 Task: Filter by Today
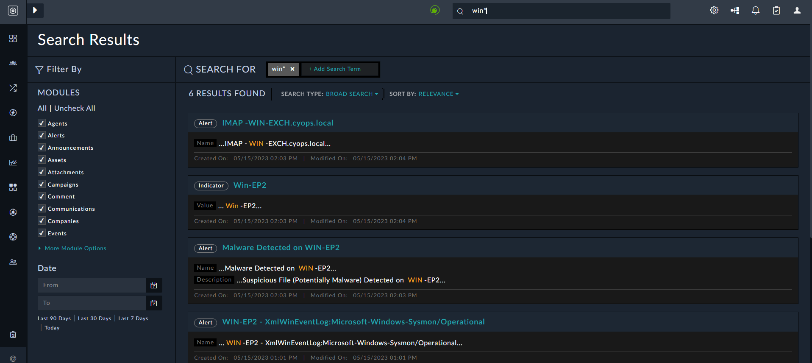pos(52,328)
